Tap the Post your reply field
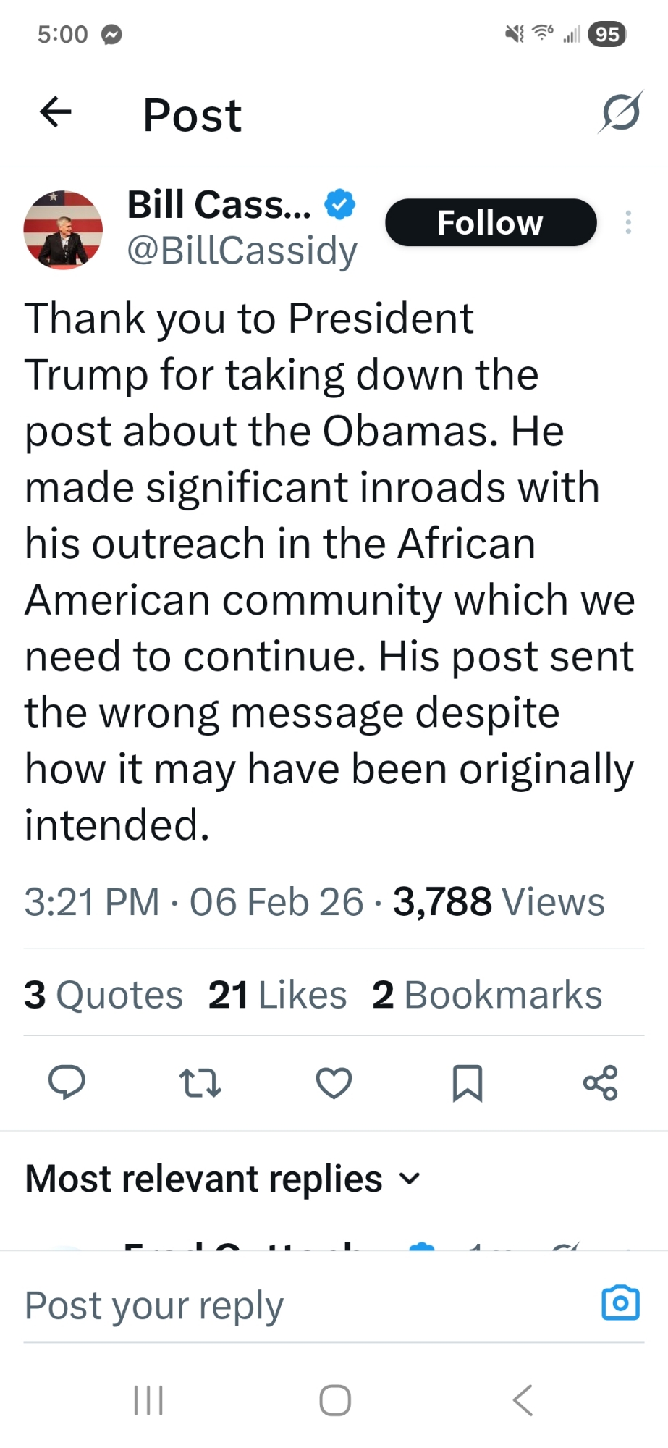This screenshot has height=1448, width=668. coord(289,1305)
